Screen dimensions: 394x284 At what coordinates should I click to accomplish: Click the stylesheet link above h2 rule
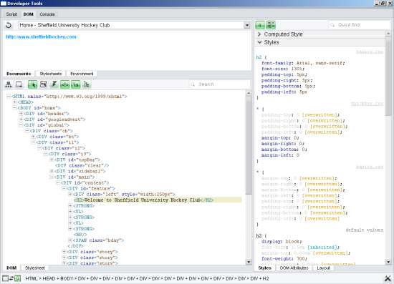coord(370,52)
